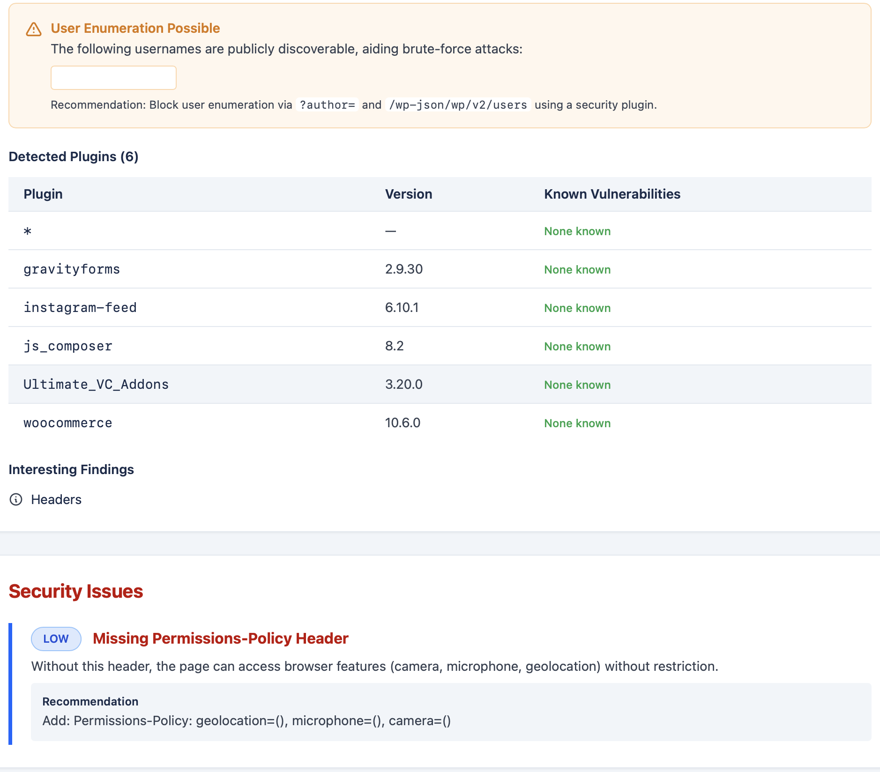
Task: Click the Detected Plugins (6) heading
Action: (74, 156)
